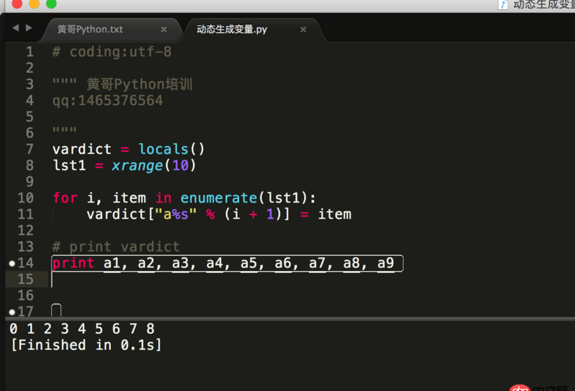Click the locals function call on line 7

pyautogui.click(x=163, y=149)
